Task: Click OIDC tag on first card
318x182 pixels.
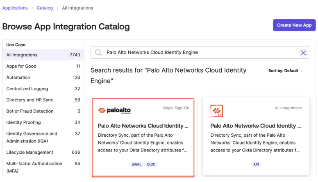Action: click(151, 164)
